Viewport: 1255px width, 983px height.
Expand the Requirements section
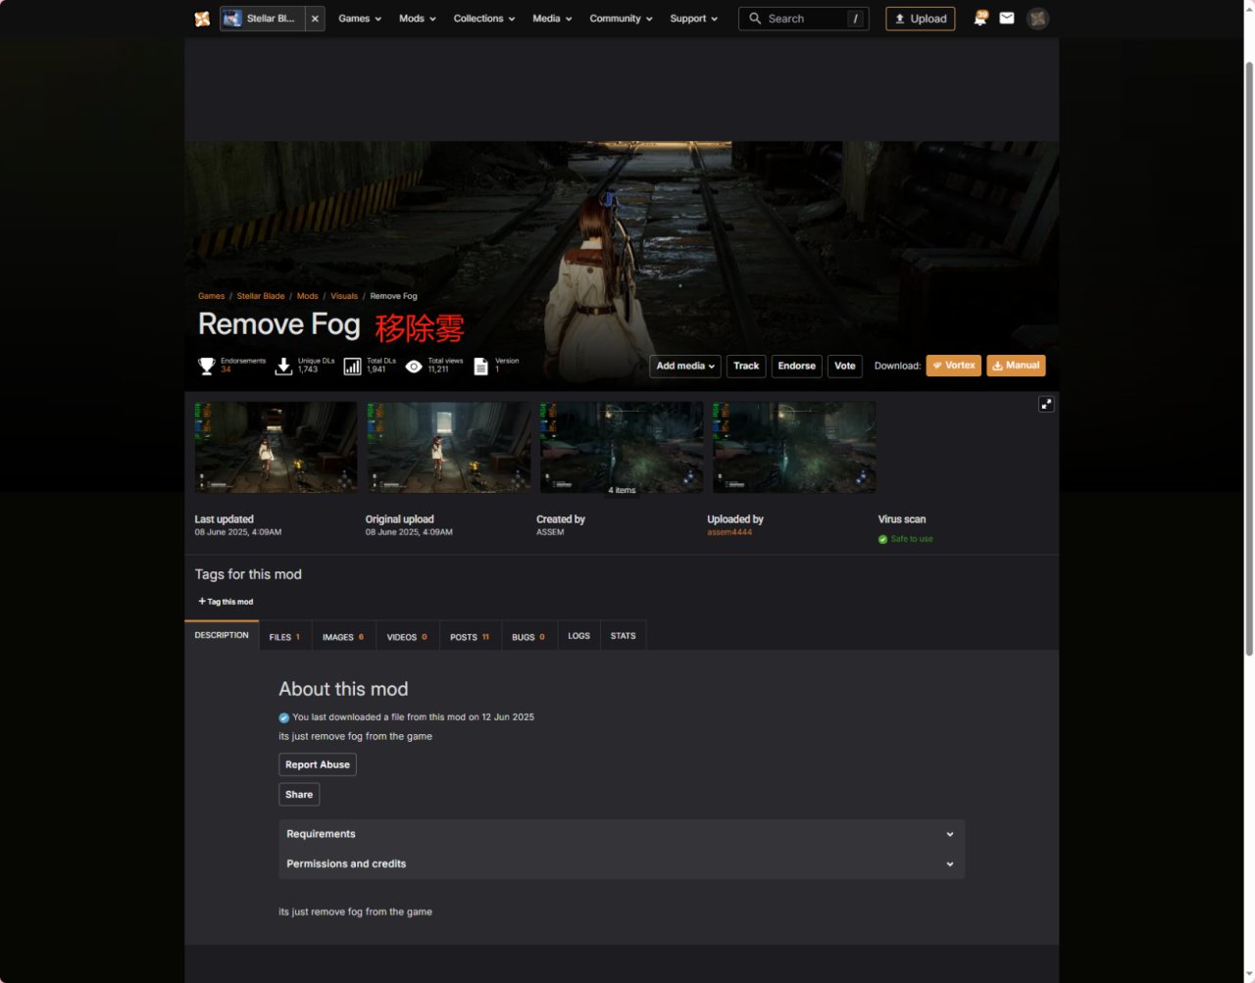(622, 834)
